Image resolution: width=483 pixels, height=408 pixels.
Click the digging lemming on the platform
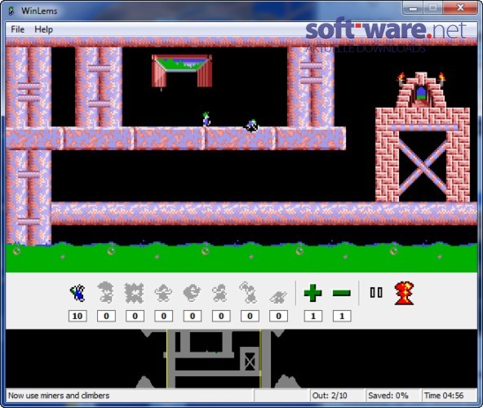[251, 126]
